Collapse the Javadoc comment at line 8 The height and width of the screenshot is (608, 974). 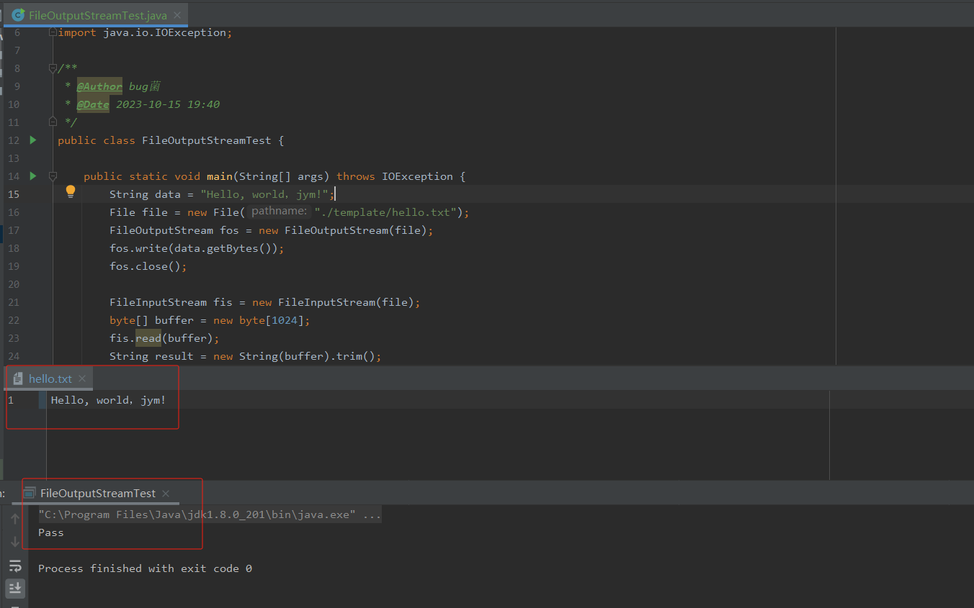point(53,68)
